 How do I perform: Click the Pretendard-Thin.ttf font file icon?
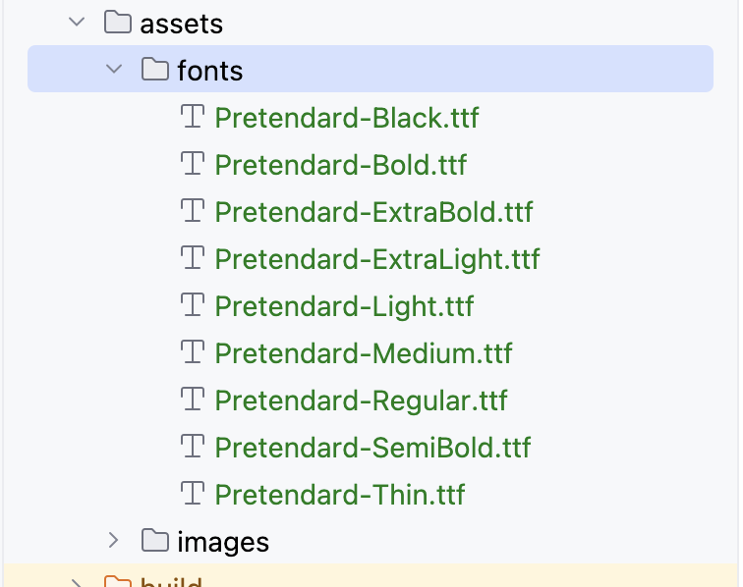[193, 493]
